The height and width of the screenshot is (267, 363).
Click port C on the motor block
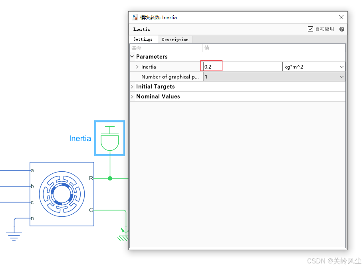pos(91,210)
